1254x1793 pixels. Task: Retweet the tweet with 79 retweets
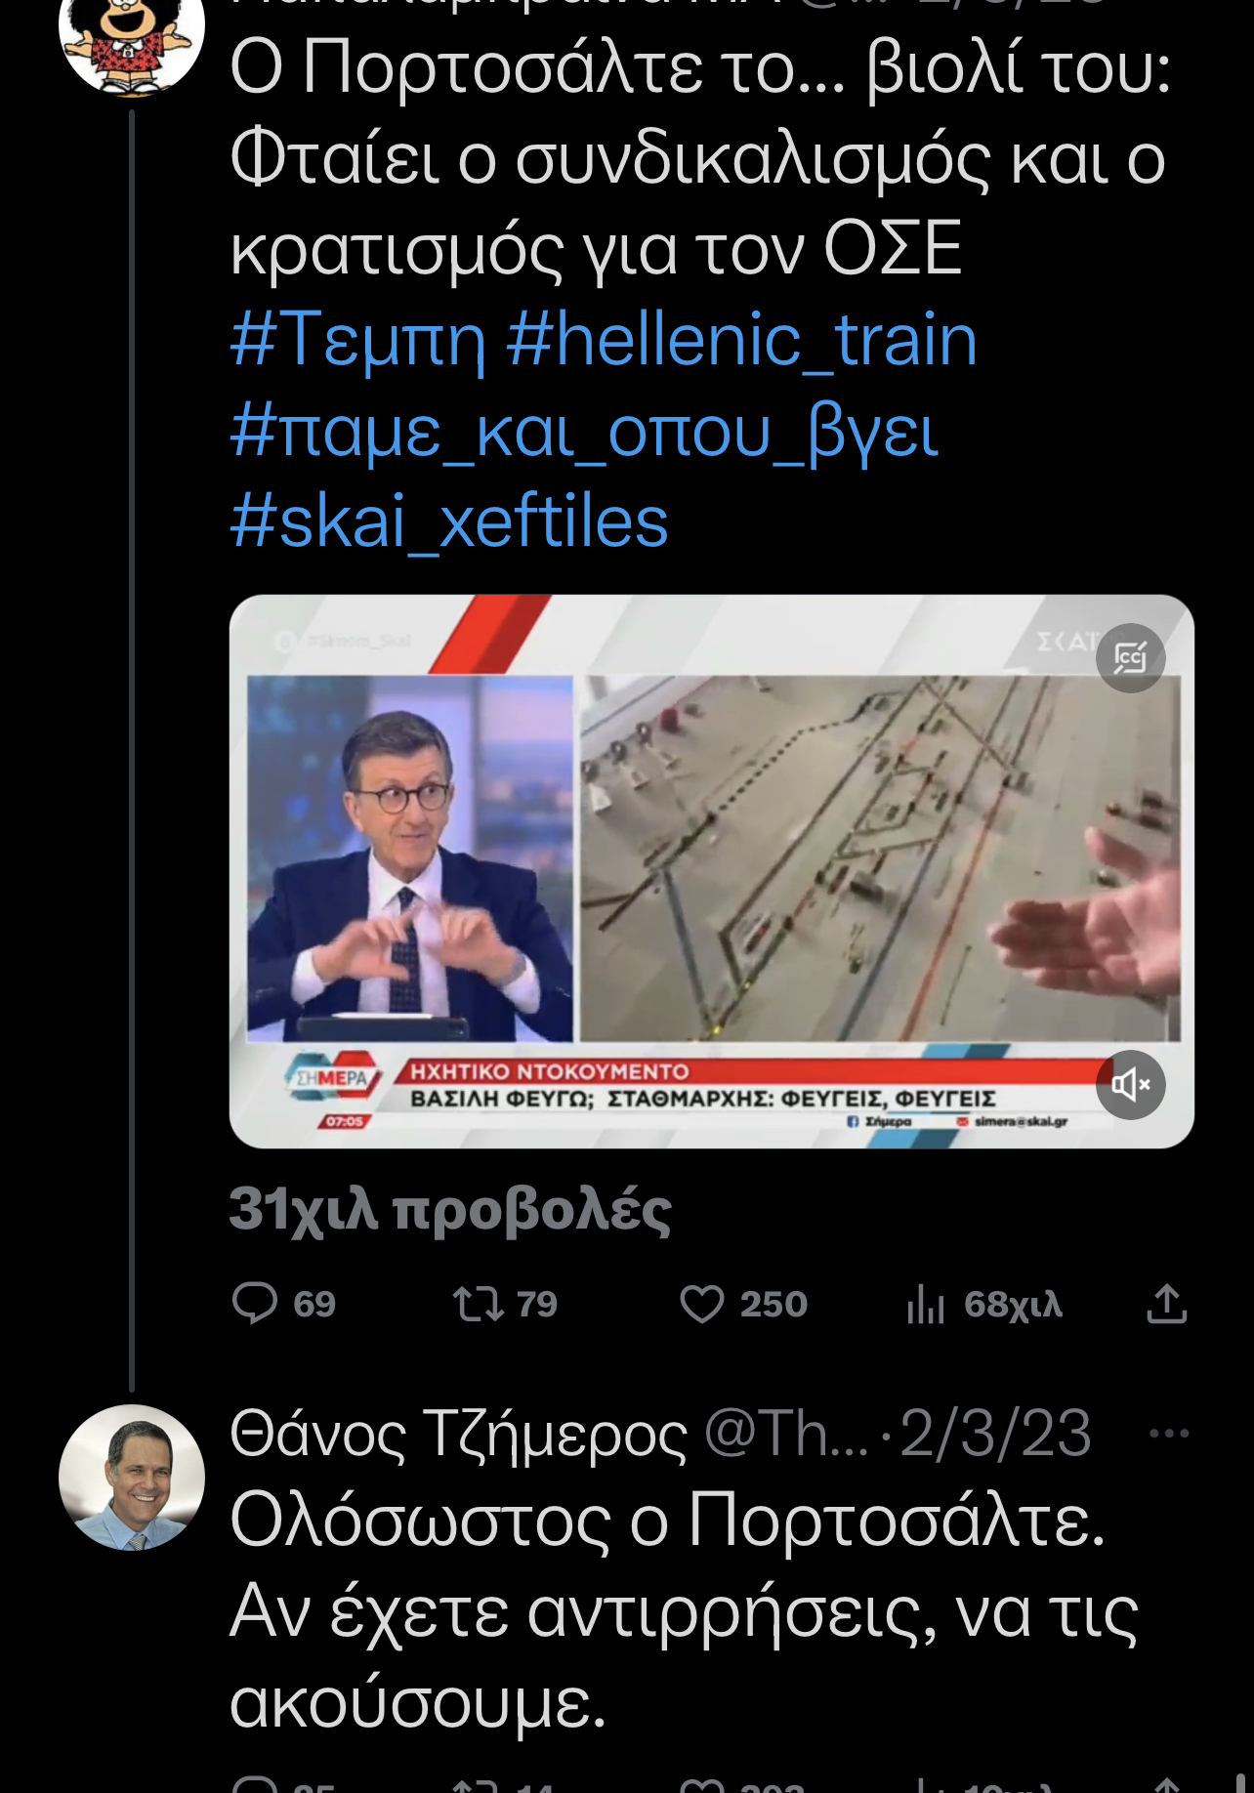click(x=504, y=1304)
